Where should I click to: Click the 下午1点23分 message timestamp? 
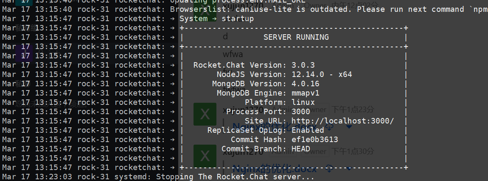[x=353, y=110]
